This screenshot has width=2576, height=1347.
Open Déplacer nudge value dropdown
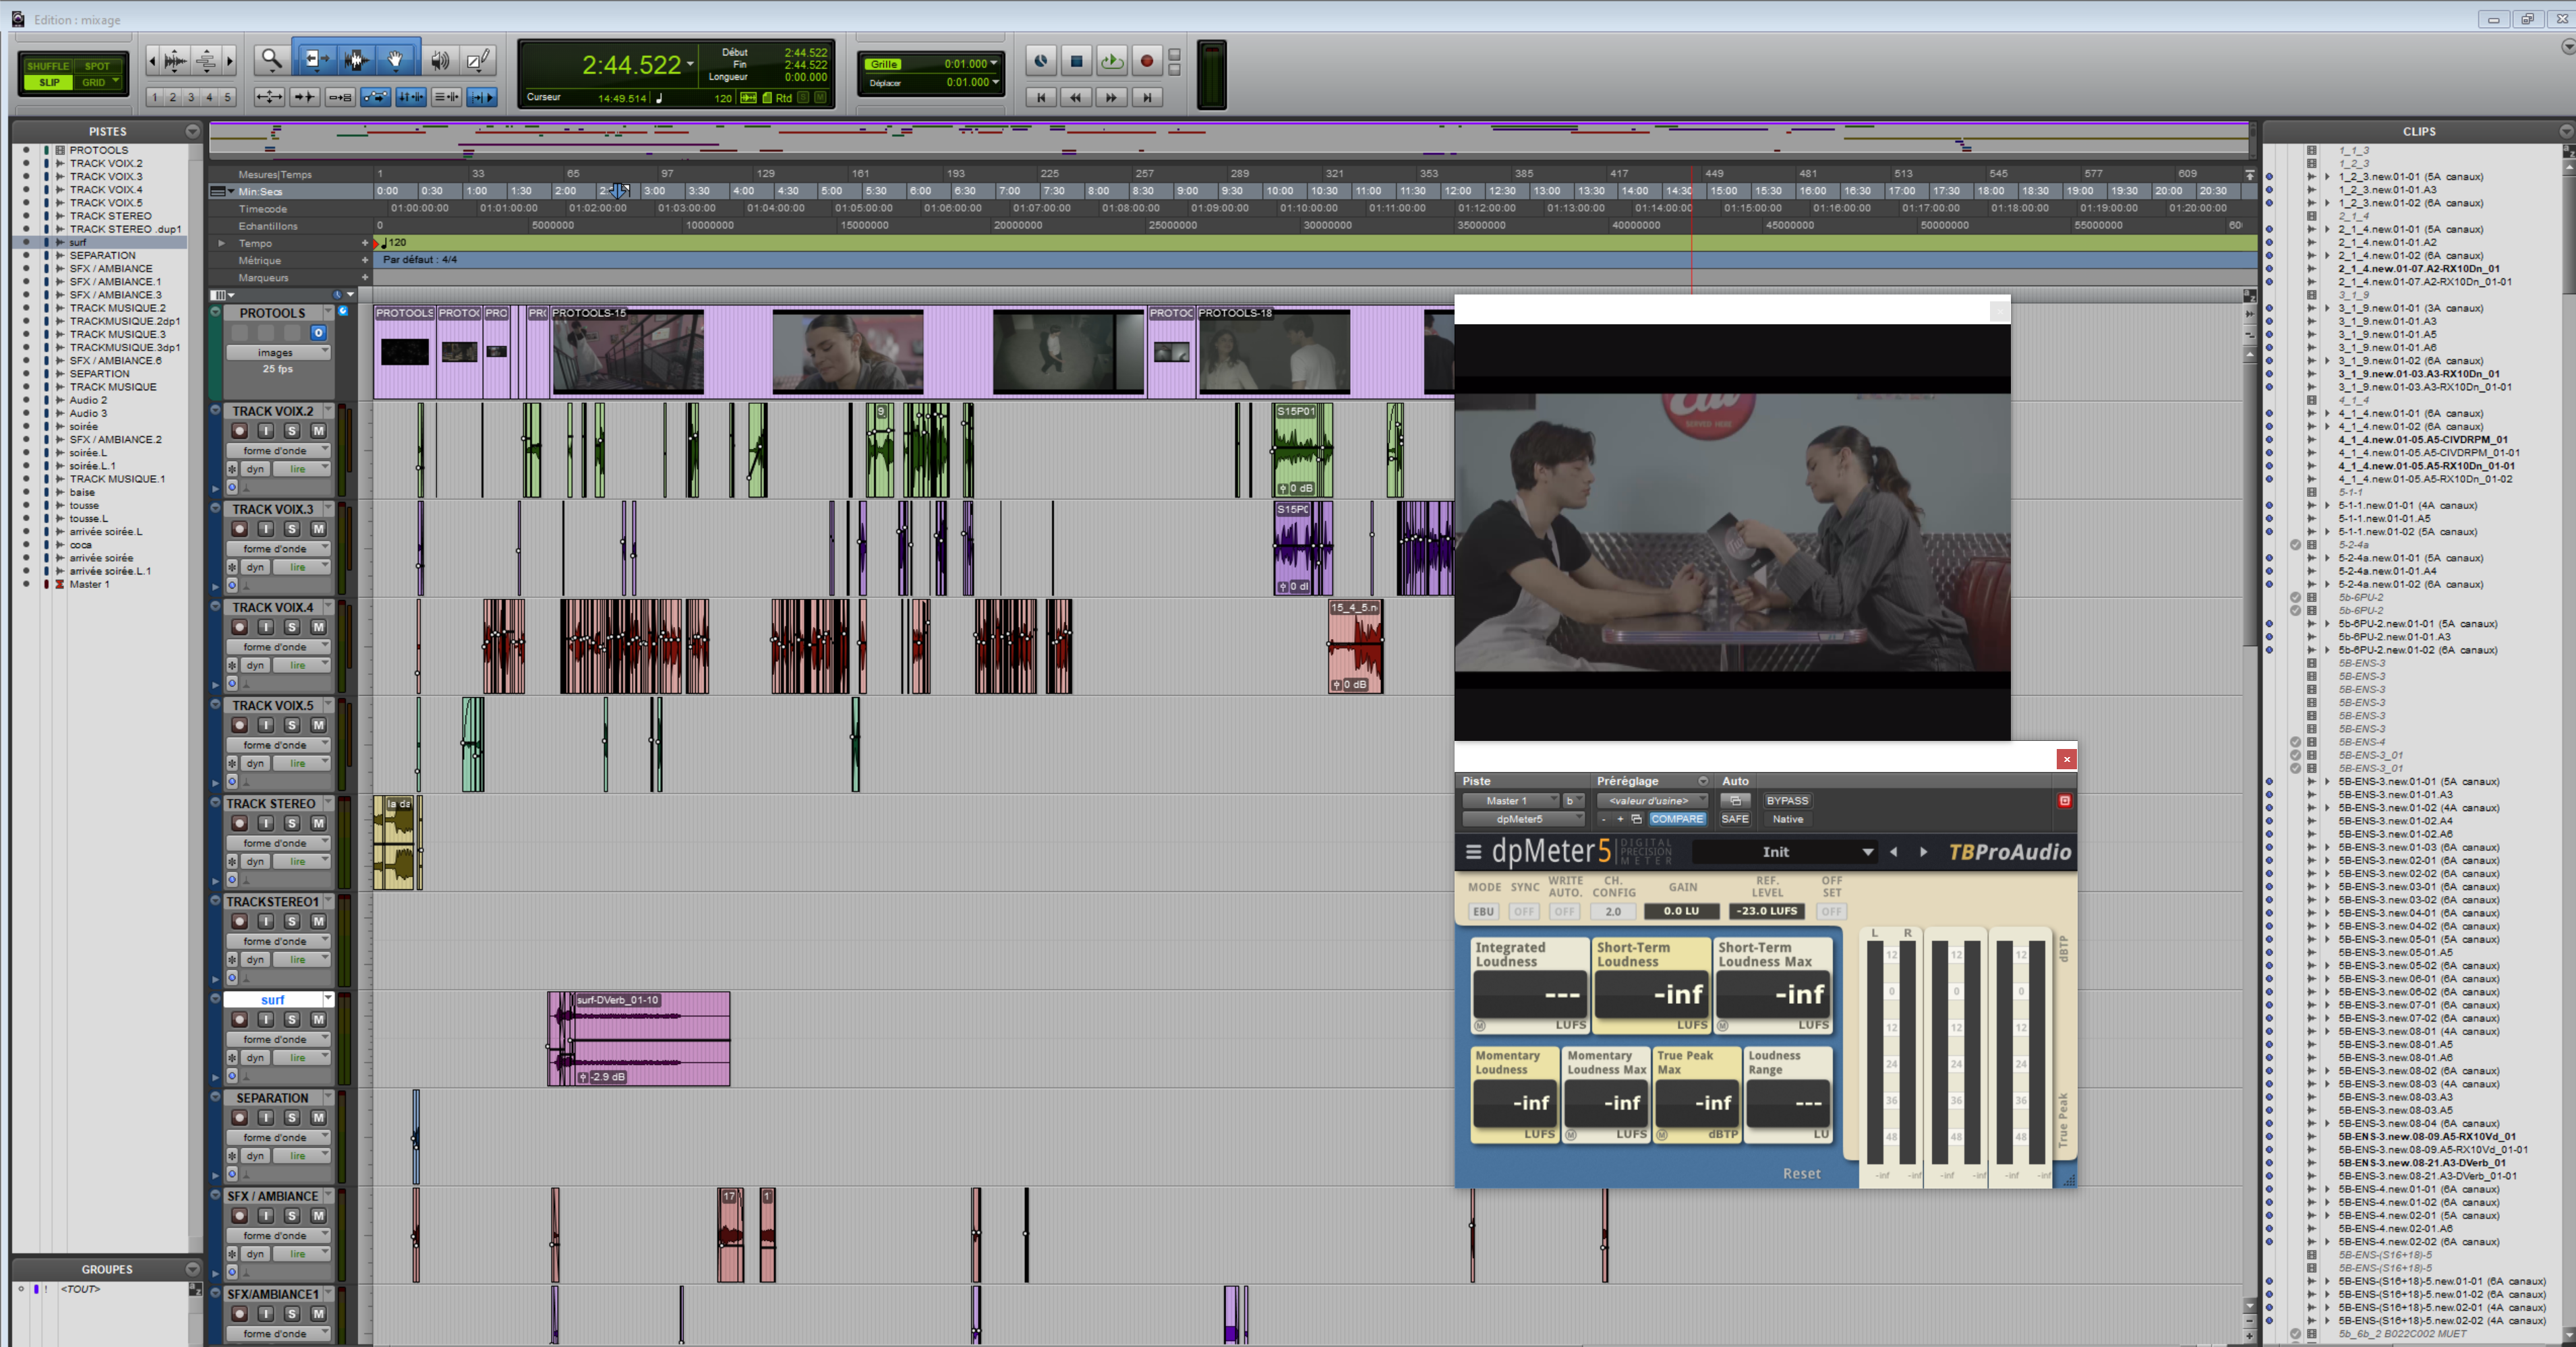(996, 82)
